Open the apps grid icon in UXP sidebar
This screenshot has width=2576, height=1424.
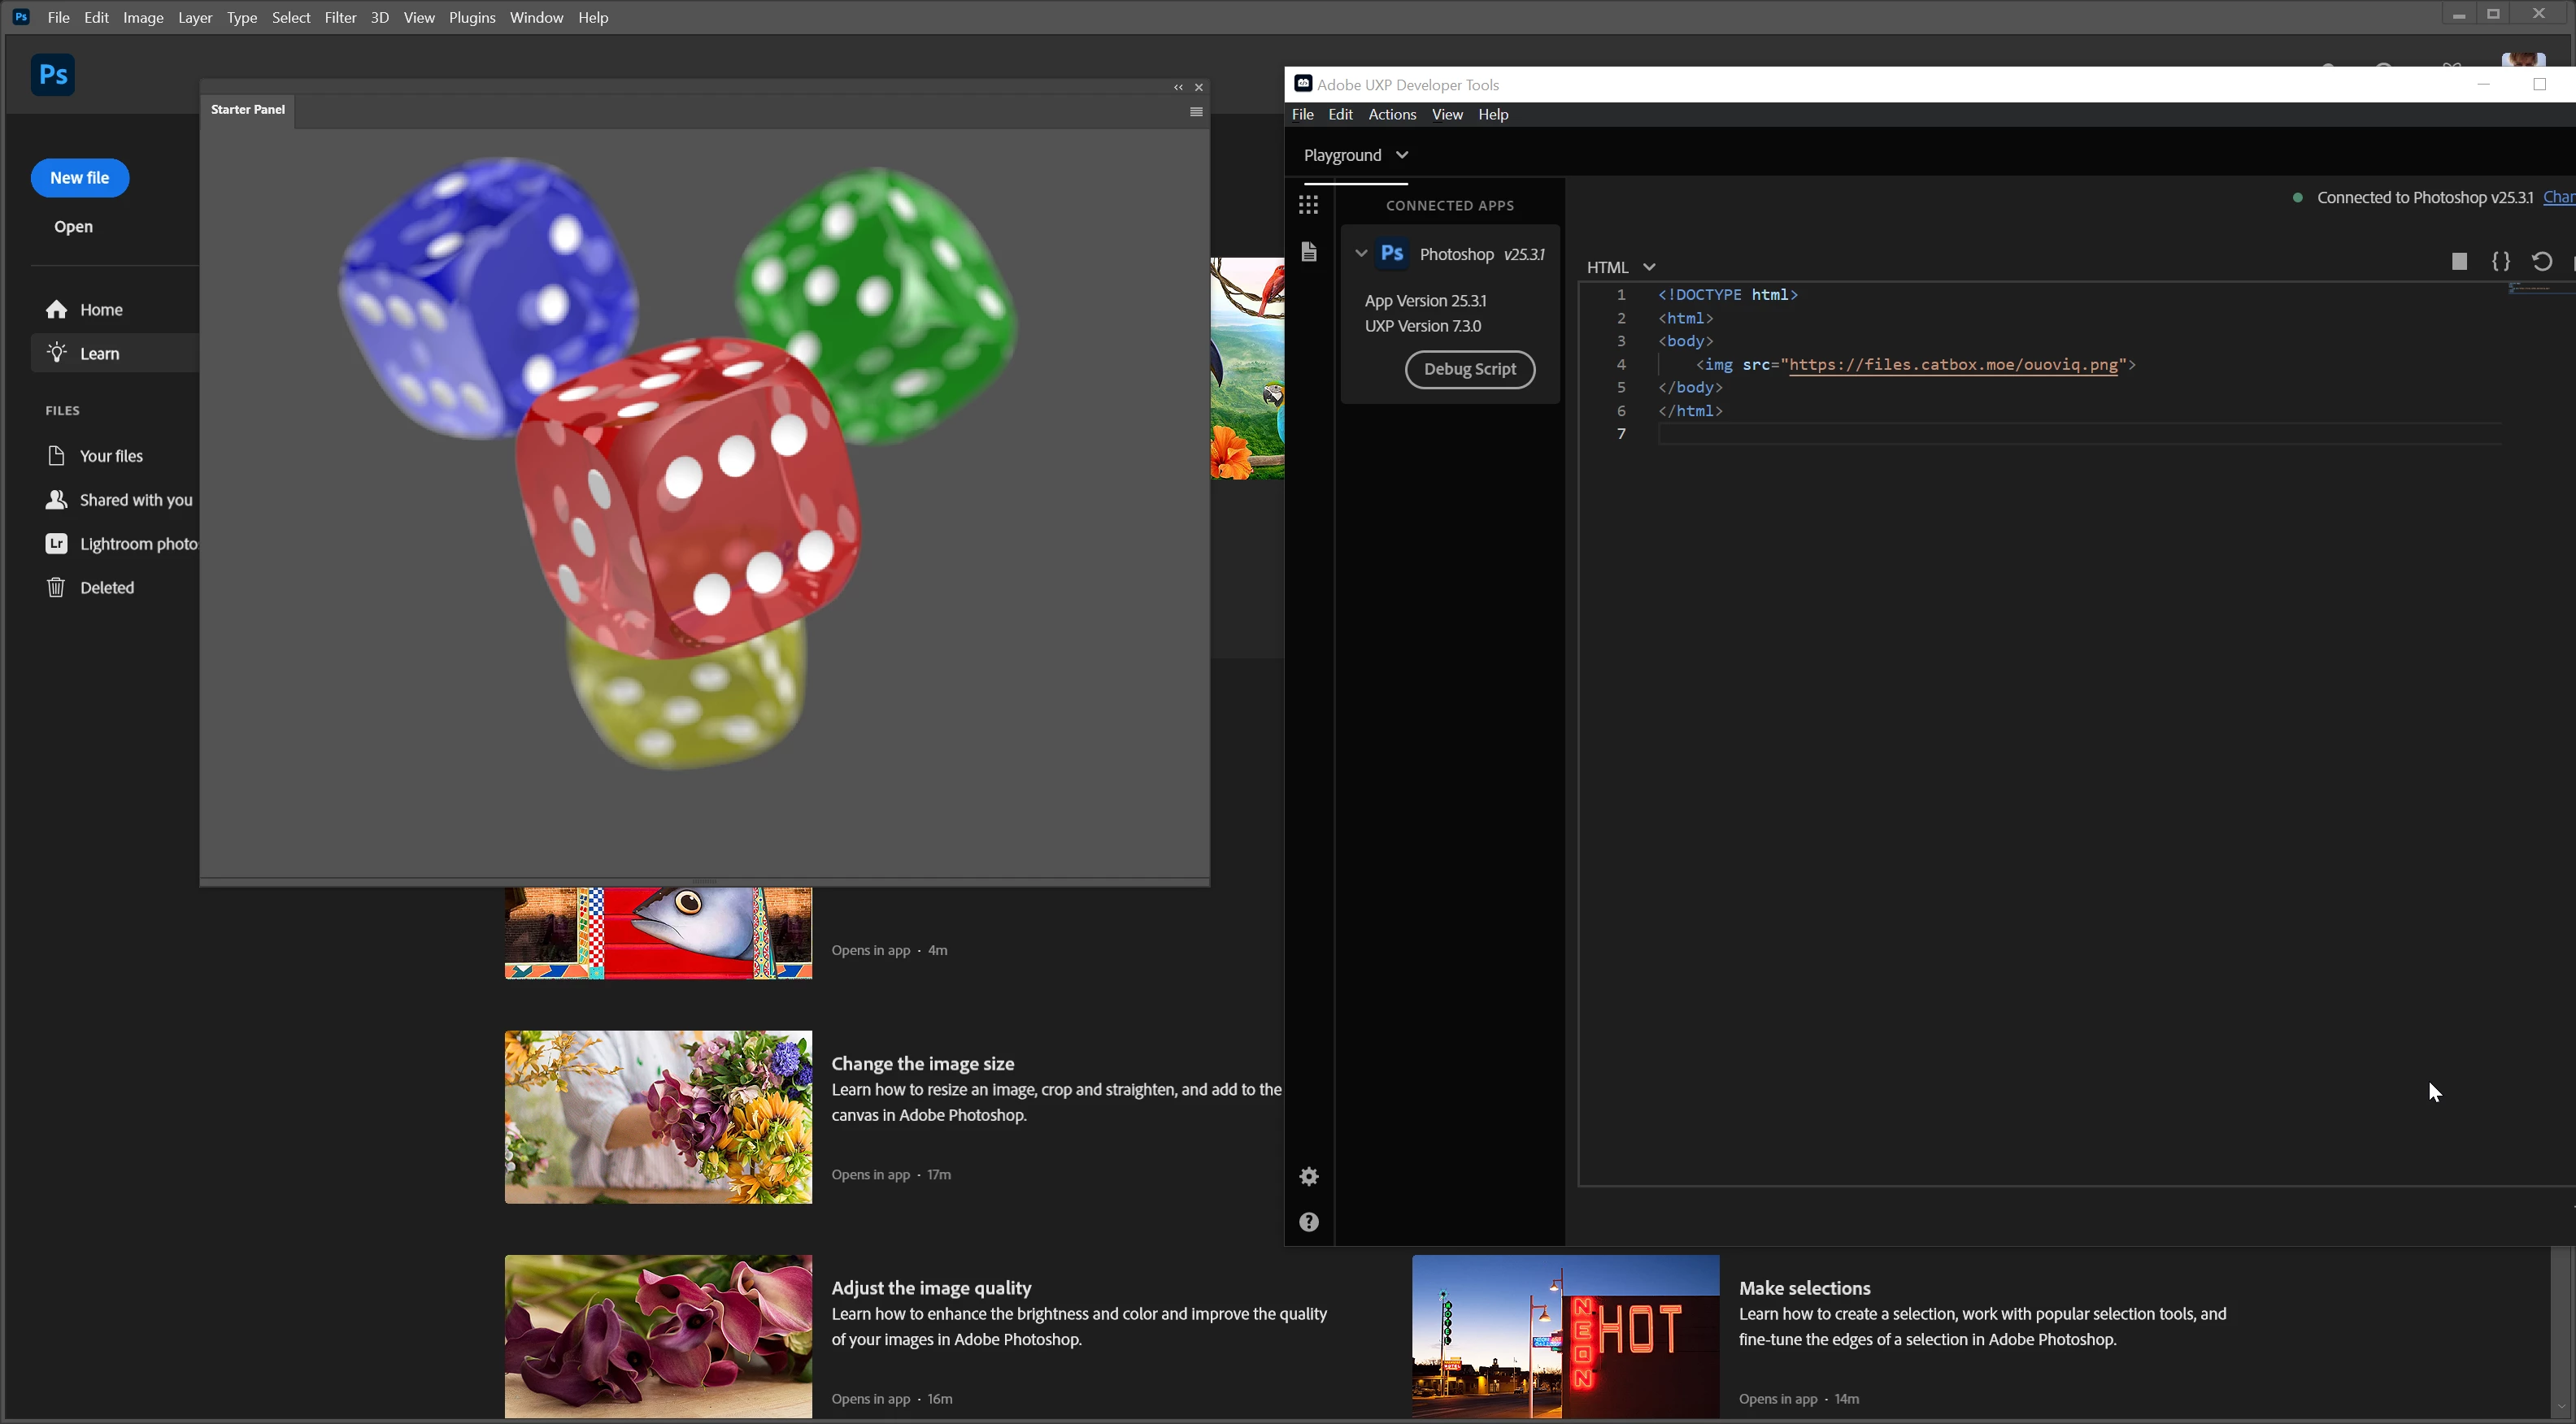(x=1308, y=205)
